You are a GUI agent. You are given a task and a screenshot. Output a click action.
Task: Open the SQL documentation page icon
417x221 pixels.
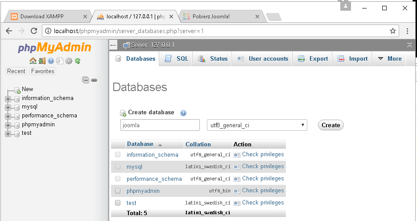point(60,61)
